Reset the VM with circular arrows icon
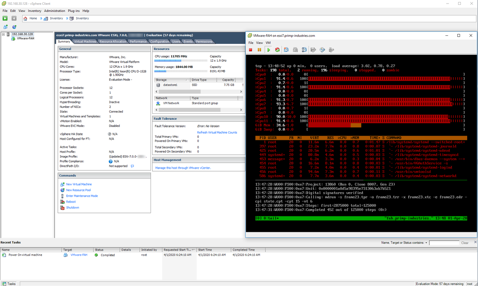Viewport: 478px width, 286px height. click(x=277, y=50)
